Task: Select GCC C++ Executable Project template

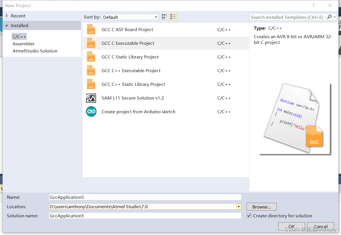Action: (166, 71)
